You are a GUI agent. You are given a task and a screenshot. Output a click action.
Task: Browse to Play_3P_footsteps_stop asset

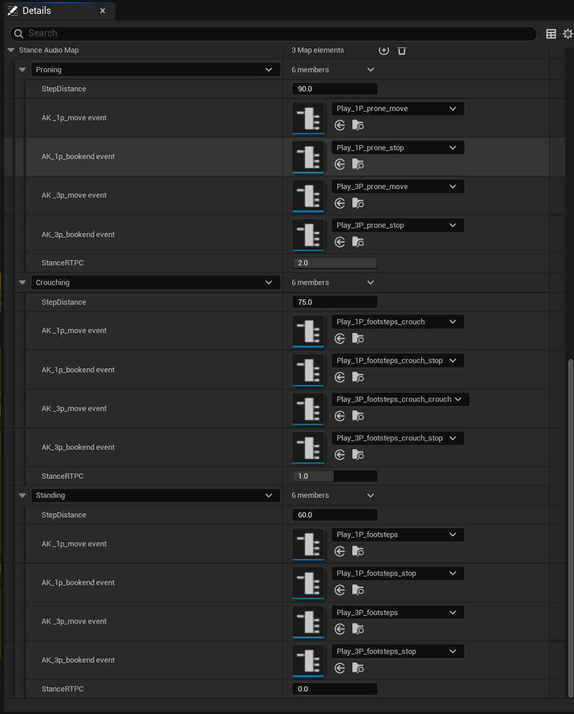pos(358,668)
